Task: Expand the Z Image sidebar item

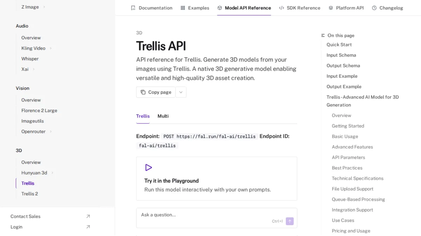Action: [x=44, y=7]
